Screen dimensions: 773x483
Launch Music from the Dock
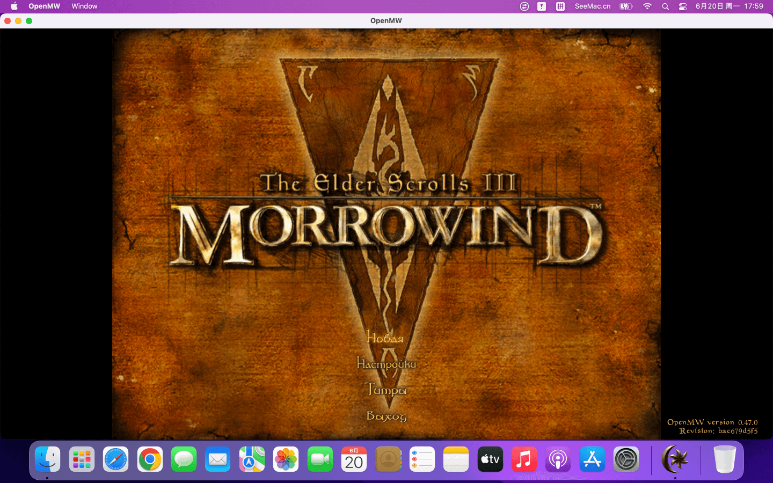click(x=524, y=459)
